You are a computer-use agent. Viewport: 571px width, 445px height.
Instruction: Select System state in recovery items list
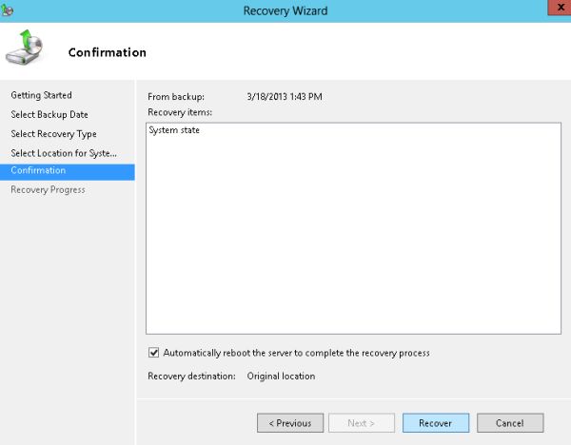(174, 130)
